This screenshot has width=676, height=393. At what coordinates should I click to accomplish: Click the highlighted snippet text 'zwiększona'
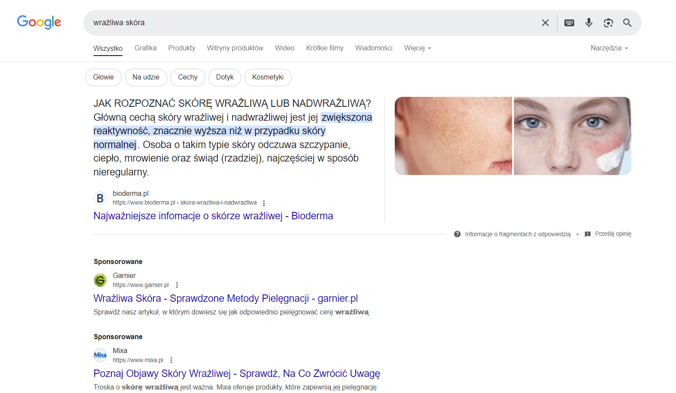(x=346, y=117)
